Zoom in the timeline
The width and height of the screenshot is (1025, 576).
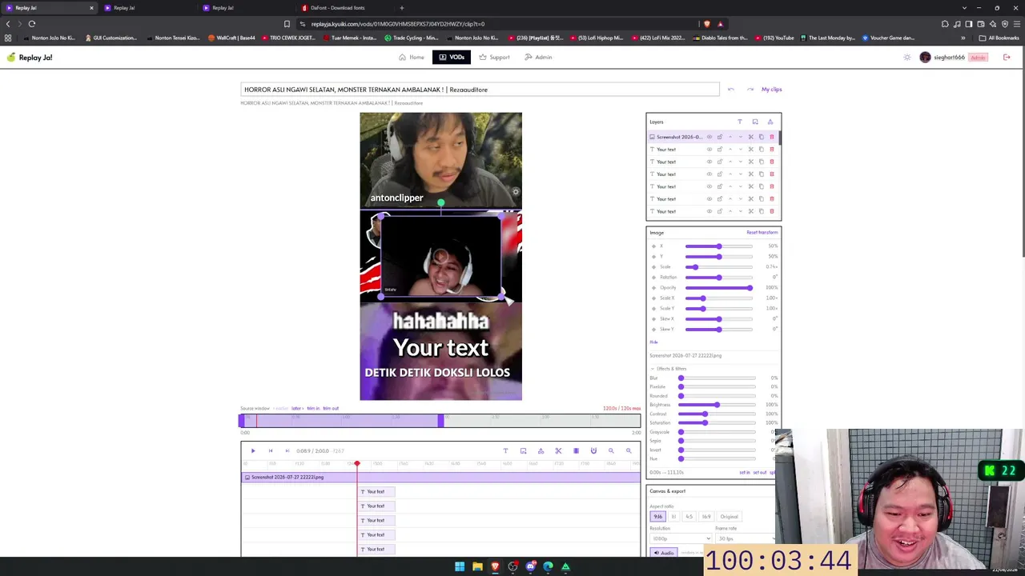(x=629, y=451)
